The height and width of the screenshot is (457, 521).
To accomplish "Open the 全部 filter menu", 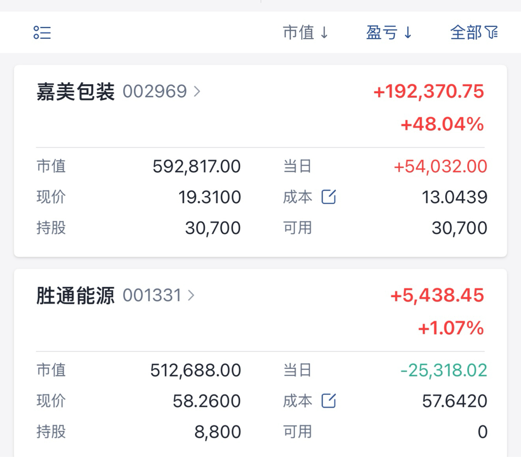I will 466,33.
